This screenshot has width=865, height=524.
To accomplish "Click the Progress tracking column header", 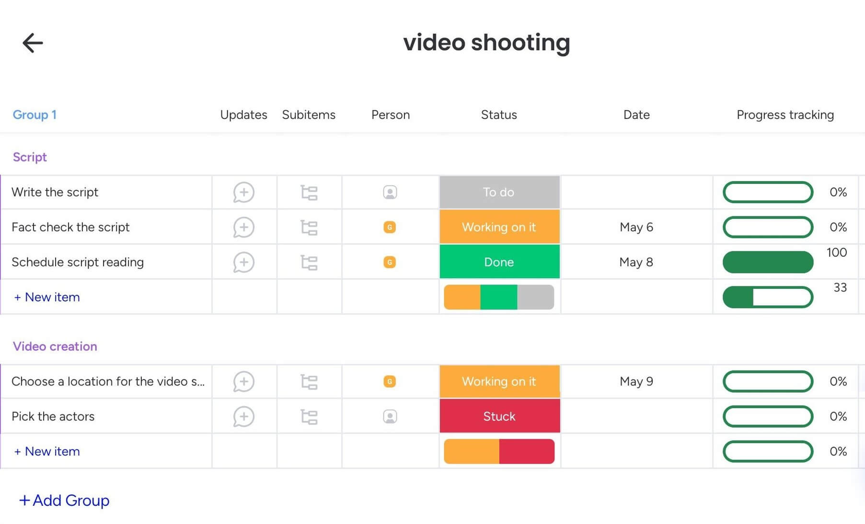I will point(785,115).
